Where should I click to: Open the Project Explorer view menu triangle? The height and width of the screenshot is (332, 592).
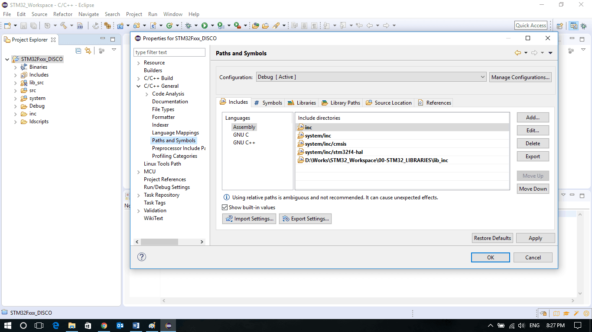(x=114, y=50)
